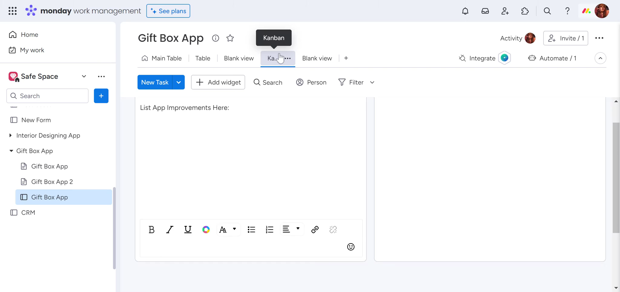Open the font size dropdown
The image size is (620, 292).
(x=228, y=230)
